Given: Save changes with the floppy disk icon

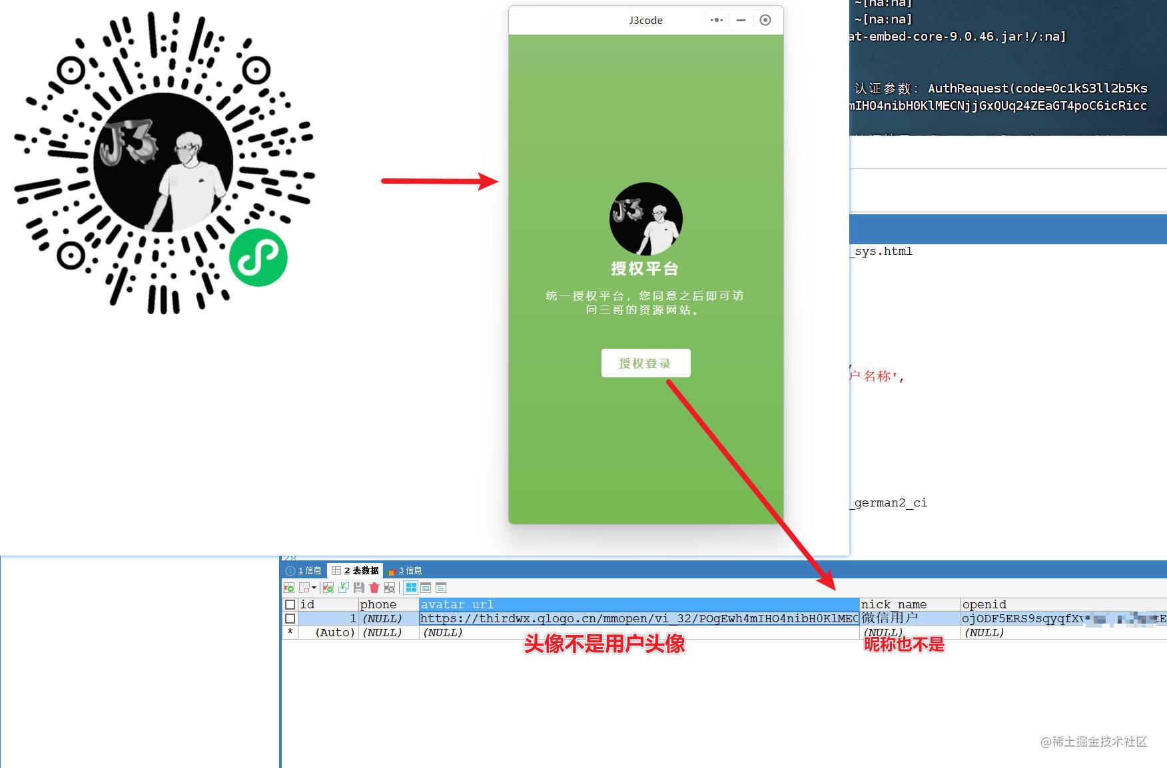Looking at the screenshot, I should 359,588.
